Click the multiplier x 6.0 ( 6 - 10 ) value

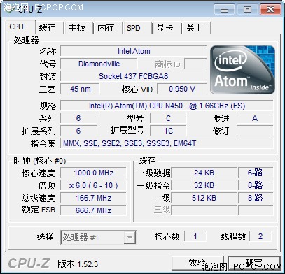(x=93, y=185)
